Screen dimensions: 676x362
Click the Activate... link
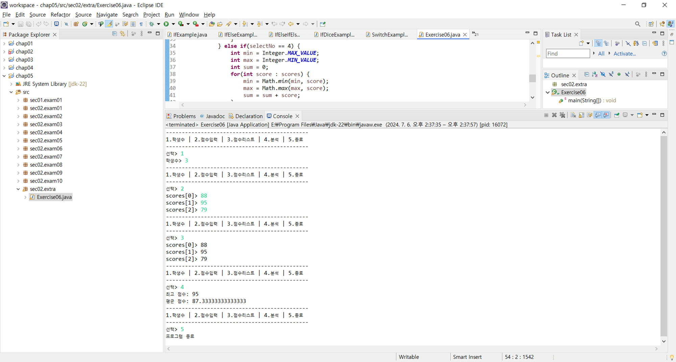pyautogui.click(x=625, y=54)
